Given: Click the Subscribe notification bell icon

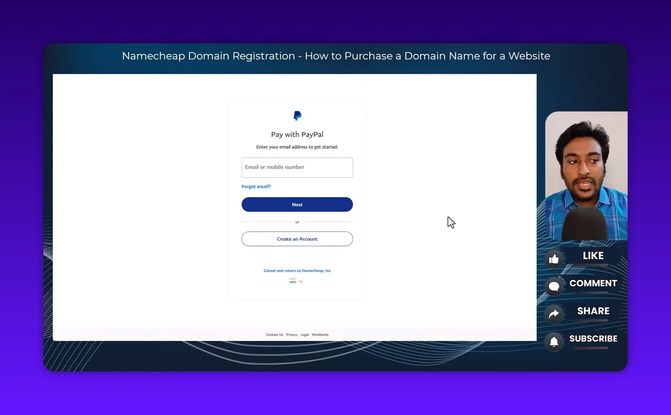Looking at the screenshot, I should pos(554,342).
